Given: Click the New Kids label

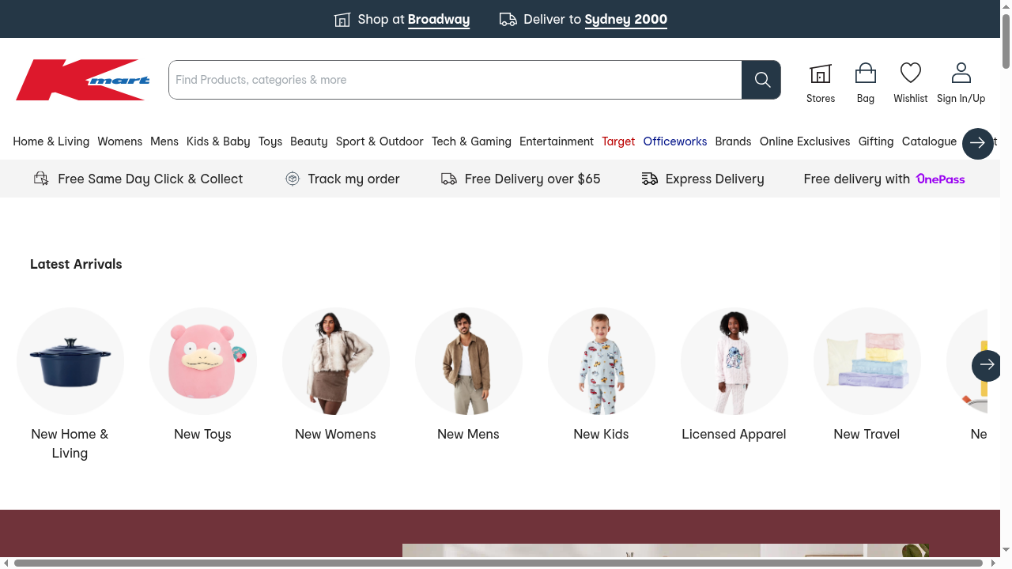Looking at the screenshot, I should point(601,434).
